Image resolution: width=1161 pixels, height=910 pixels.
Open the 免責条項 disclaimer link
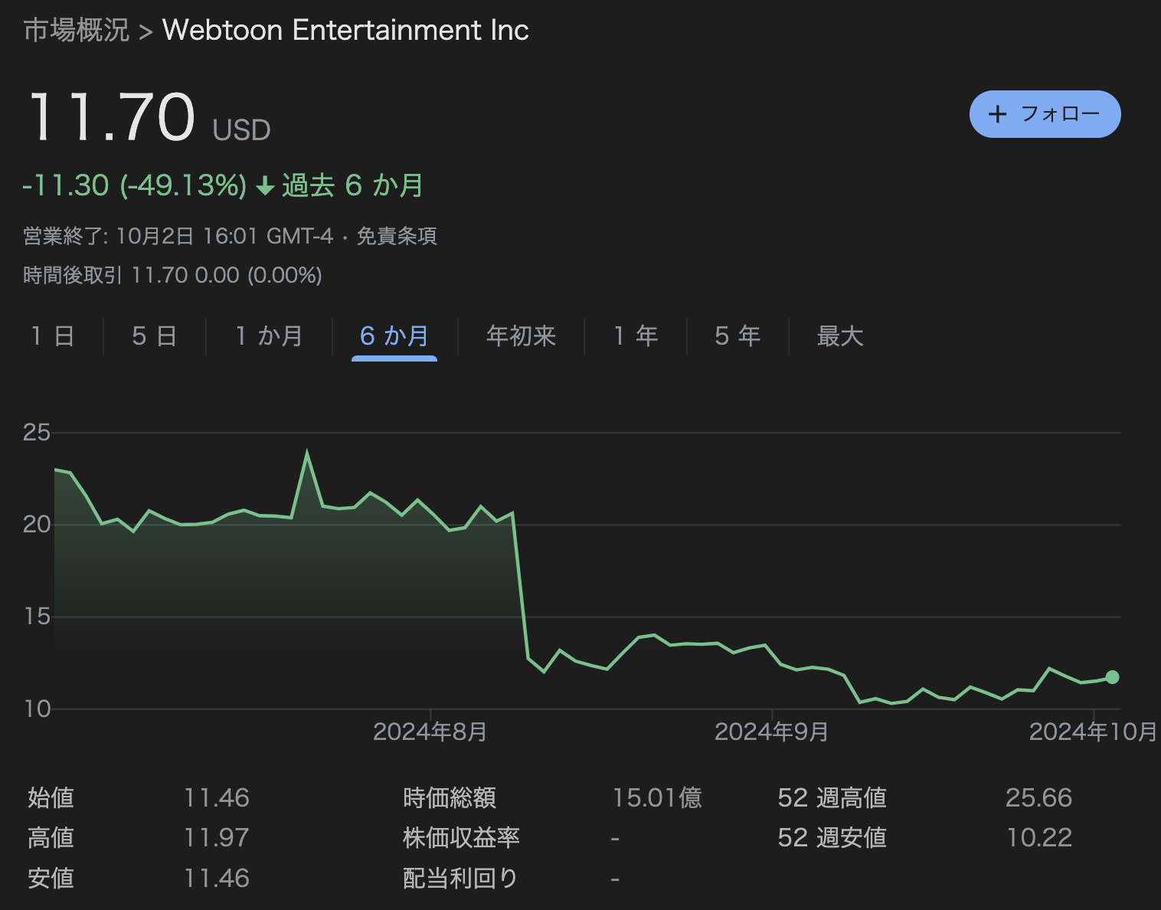396,236
